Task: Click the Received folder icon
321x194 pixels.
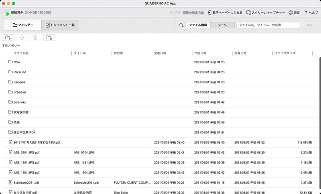Action: 10,72
